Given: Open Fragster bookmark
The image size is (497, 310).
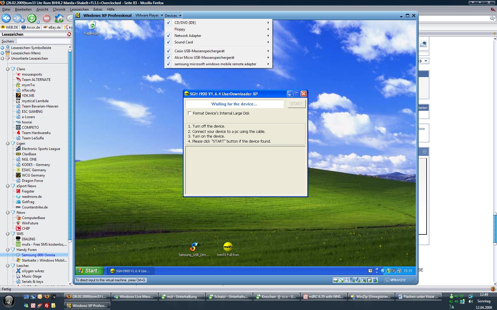Looking at the screenshot, I should (x=28, y=191).
